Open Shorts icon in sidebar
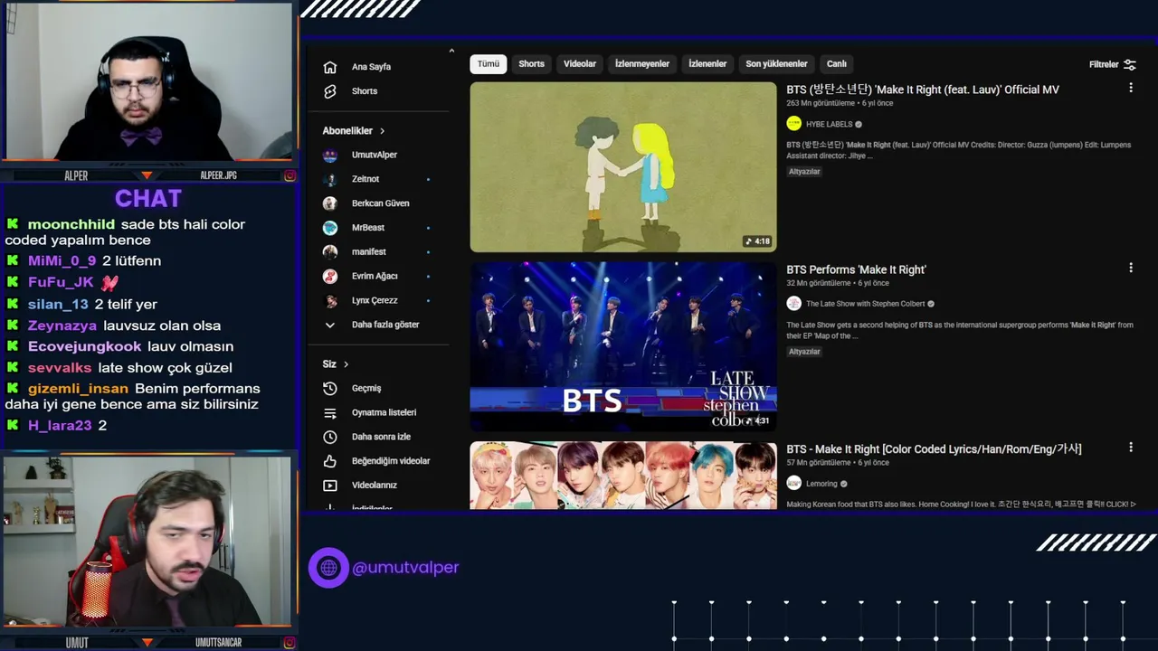This screenshot has width=1158, height=651. tap(330, 91)
